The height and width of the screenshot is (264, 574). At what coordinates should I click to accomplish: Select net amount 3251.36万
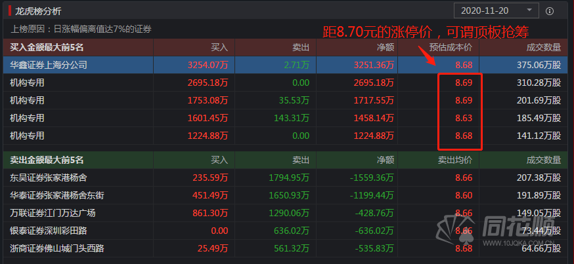(374, 65)
